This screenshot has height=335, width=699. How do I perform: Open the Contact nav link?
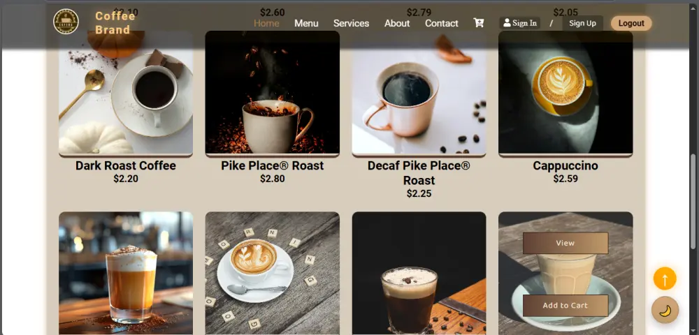(x=441, y=23)
